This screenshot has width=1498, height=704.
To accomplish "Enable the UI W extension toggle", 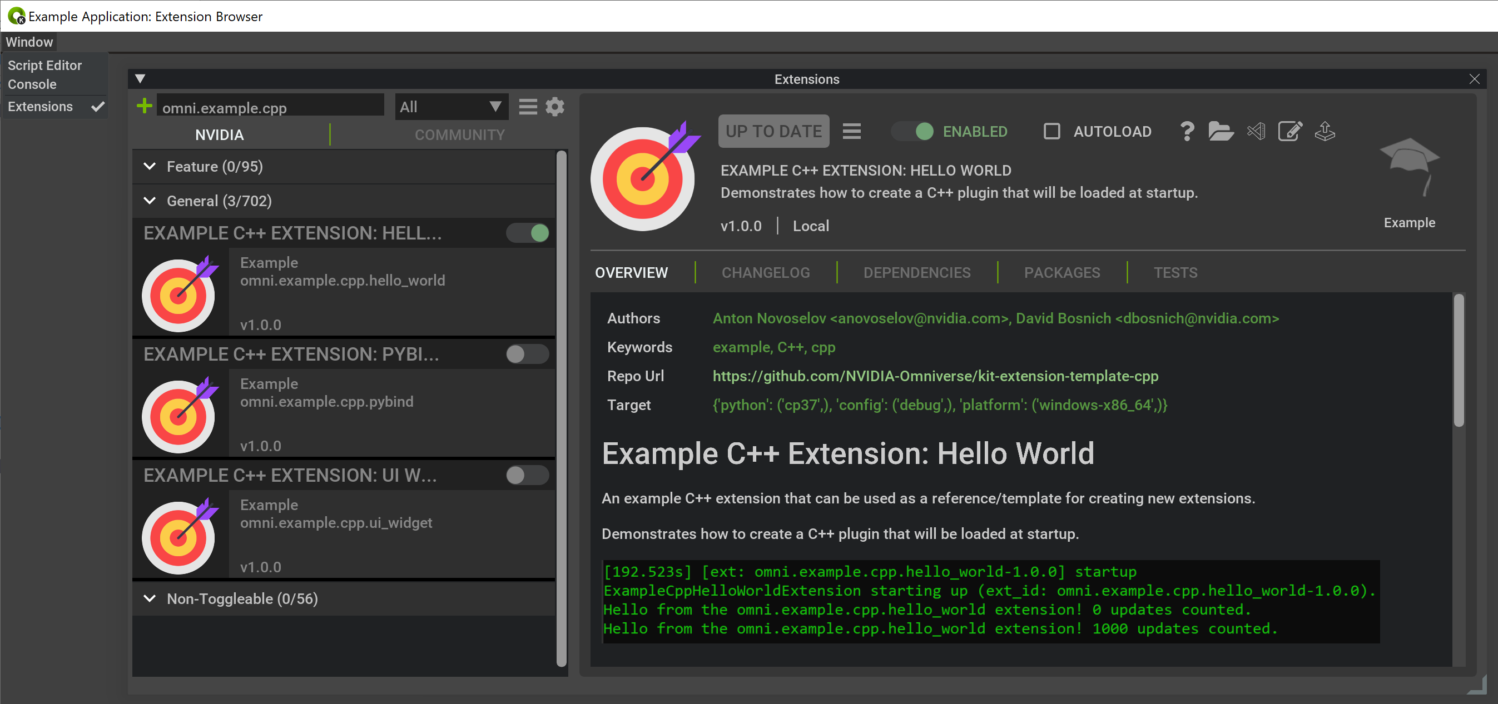I will pos(528,476).
